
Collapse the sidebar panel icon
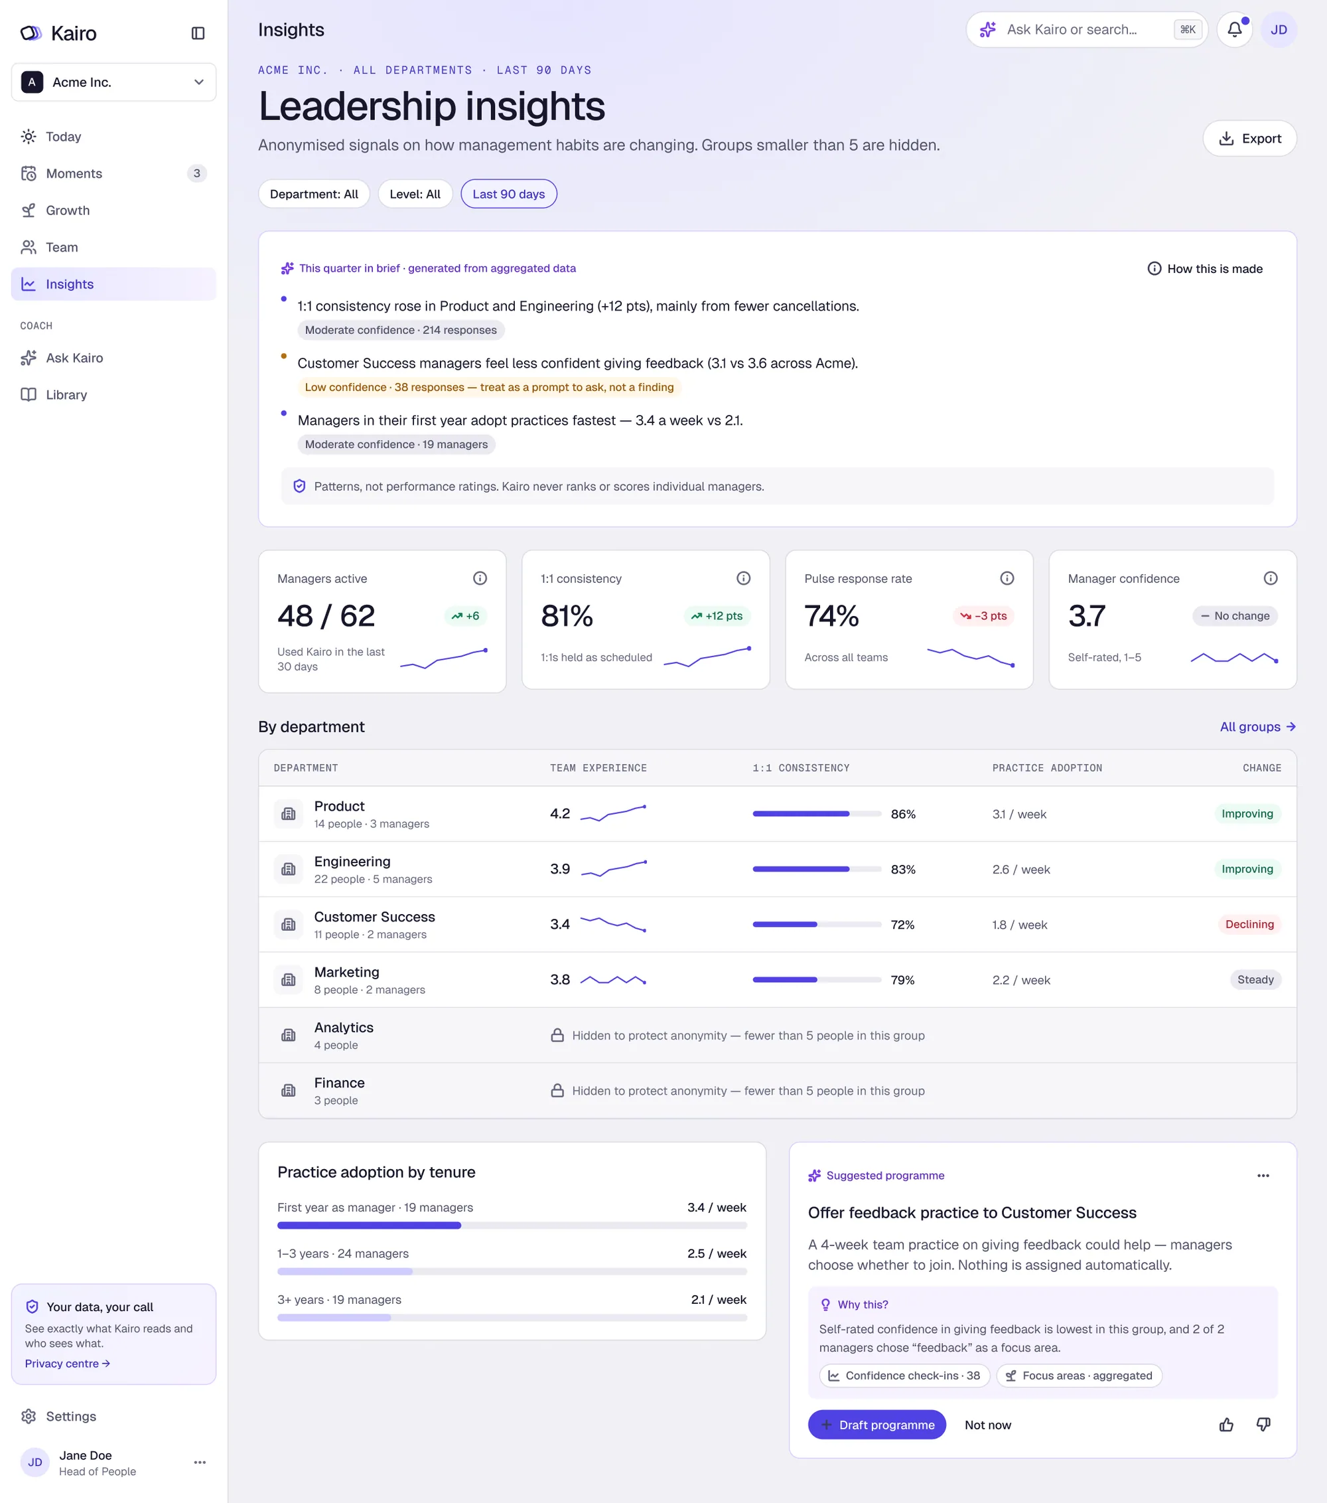[198, 33]
